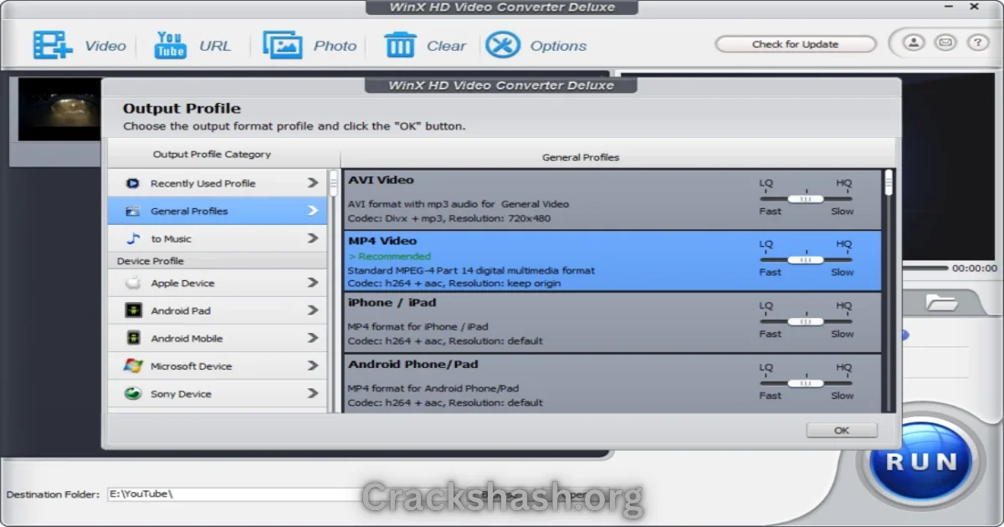Click OK to confirm output profile

pyautogui.click(x=842, y=430)
